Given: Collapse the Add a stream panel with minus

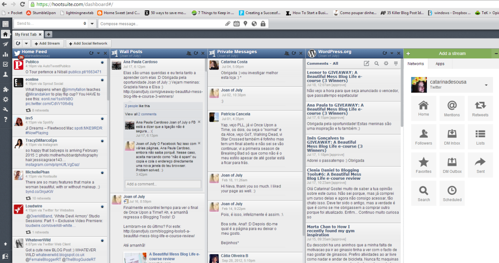Looking at the screenshot, I should pos(496,54).
